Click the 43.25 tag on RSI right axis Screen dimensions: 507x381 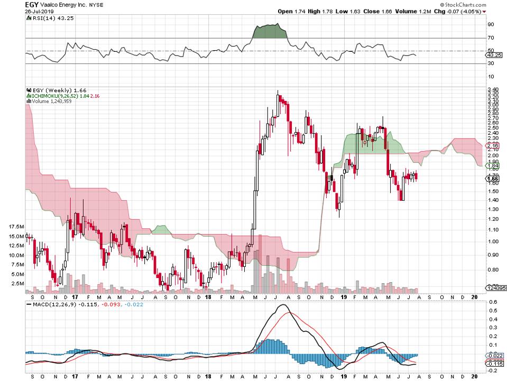(x=495, y=55)
